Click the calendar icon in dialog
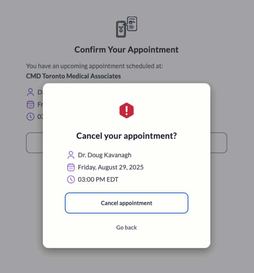Screen dimensions: 254x273 (71, 167)
